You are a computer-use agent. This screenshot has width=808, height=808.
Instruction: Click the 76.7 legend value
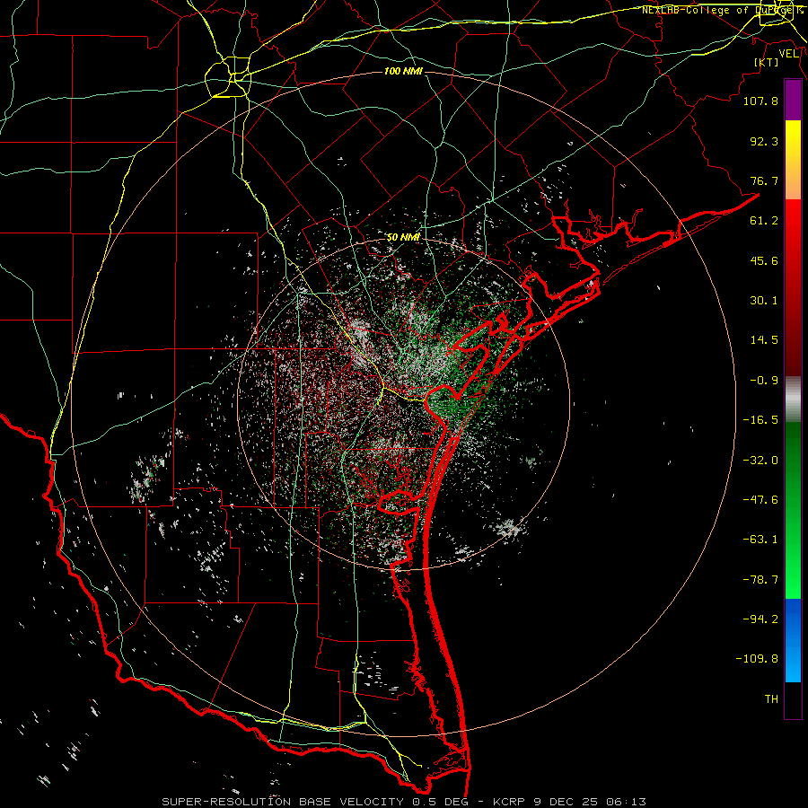(x=764, y=180)
